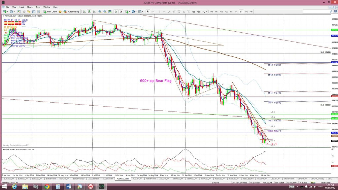This screenshot has height=190, width=338.
Task: Open Internet Explorer from taskbar
Action: coord(14,187)
